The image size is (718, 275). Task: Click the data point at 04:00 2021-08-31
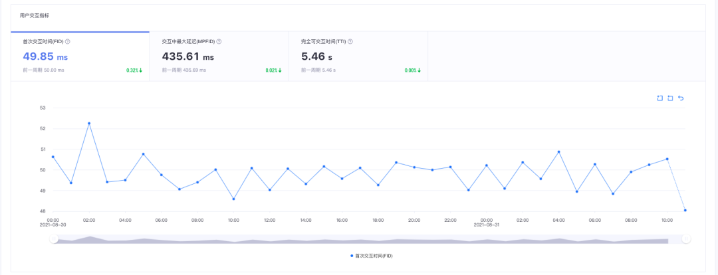click(558, 152)
